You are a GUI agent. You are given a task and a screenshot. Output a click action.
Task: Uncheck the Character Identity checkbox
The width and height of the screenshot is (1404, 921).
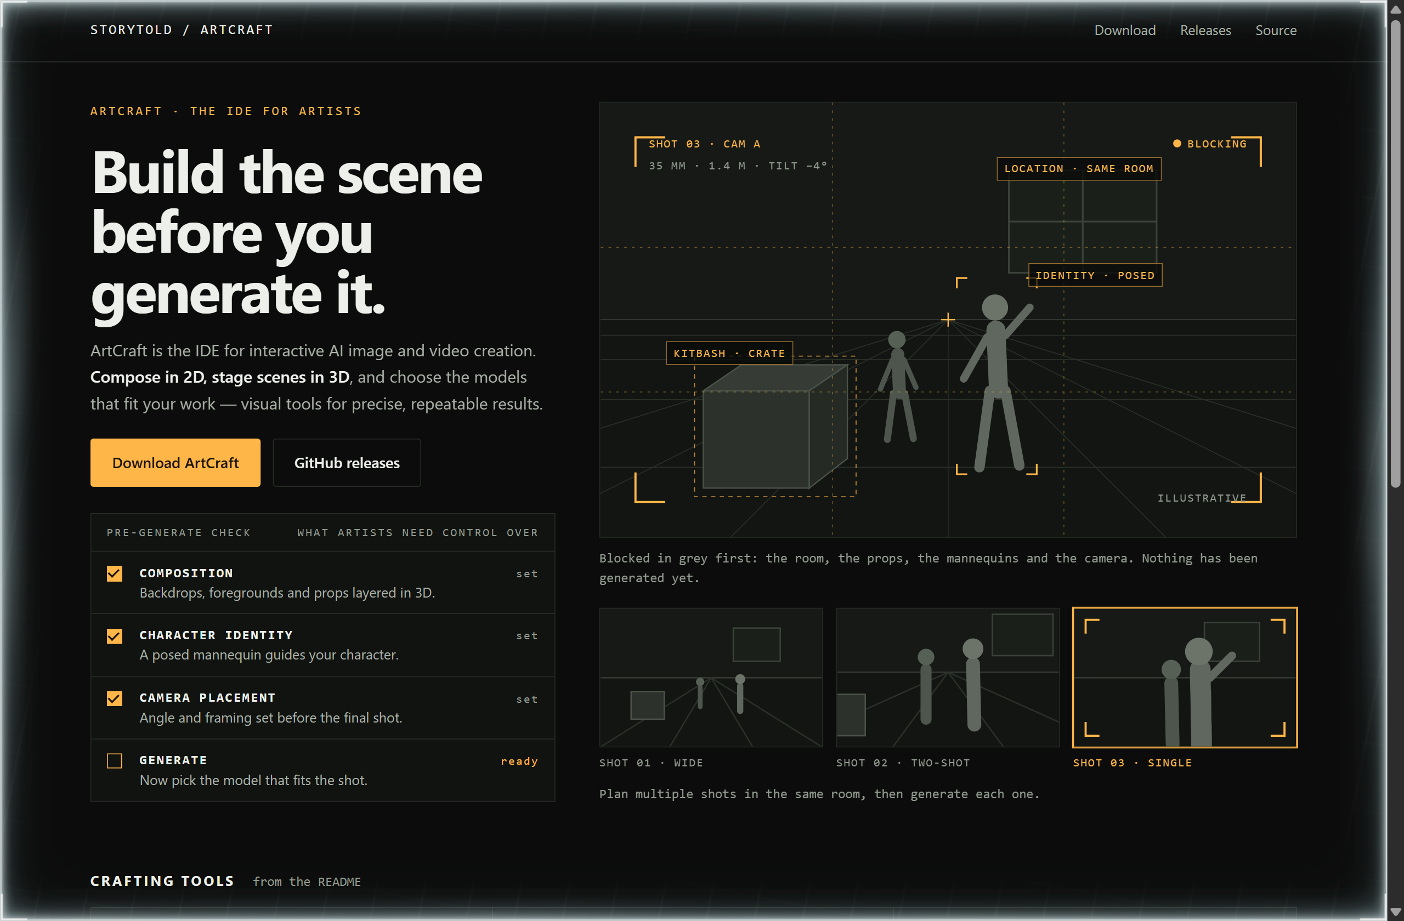(115, 635)
